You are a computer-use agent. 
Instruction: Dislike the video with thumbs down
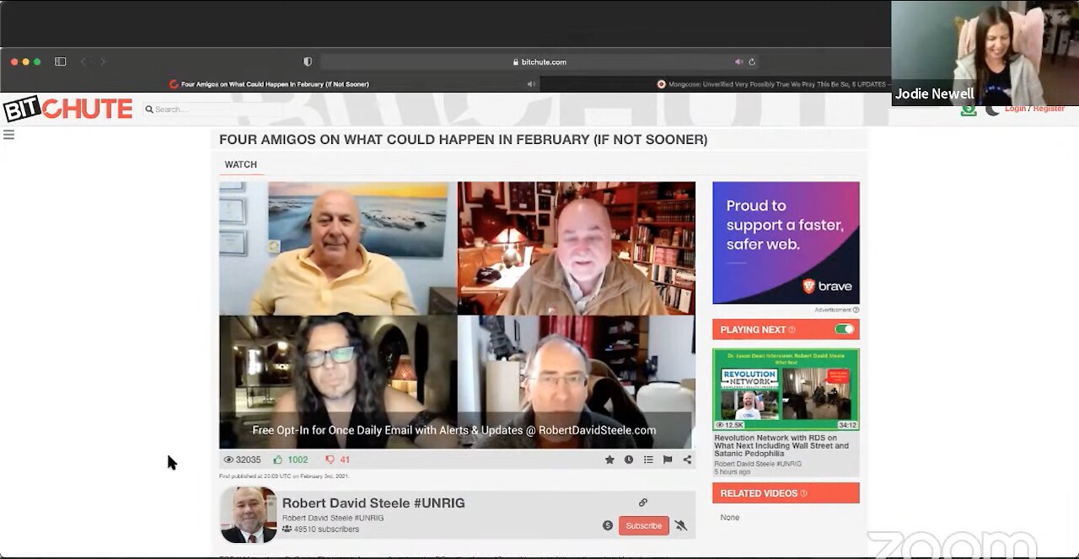[330, 460]
